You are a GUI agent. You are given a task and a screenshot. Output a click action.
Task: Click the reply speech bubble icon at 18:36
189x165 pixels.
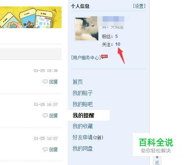click(45, 82)
